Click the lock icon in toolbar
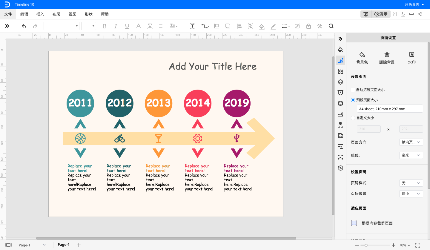This screenshot has width=430, height=250. click(x=308, y=26)
